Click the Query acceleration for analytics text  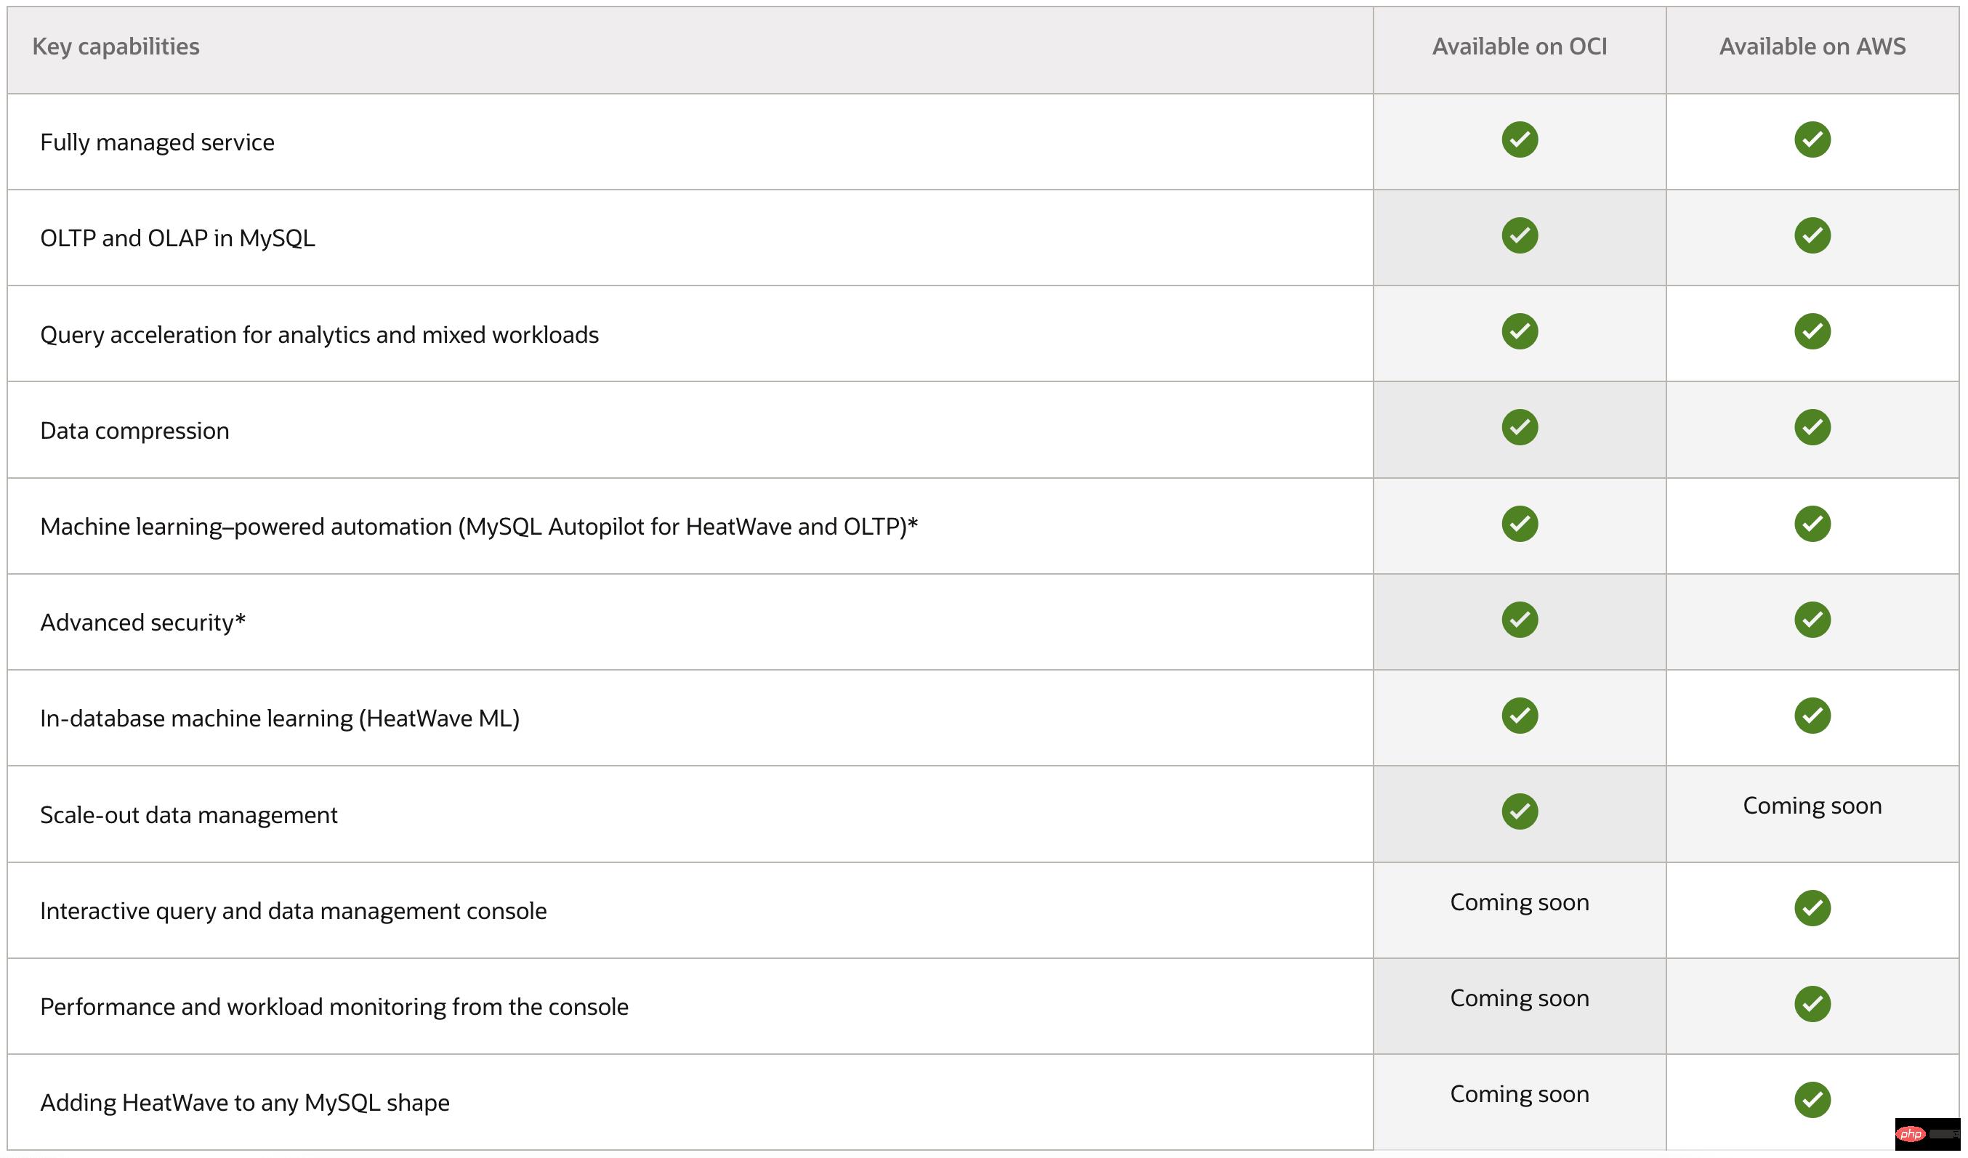pyautogui.click(x=320, y=335)
